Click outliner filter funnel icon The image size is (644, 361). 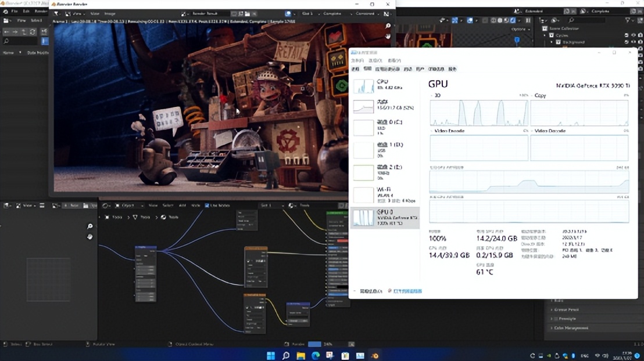pyautogui.click(x=628, y=20)
